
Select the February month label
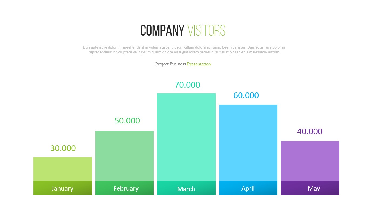click(126, 188)
